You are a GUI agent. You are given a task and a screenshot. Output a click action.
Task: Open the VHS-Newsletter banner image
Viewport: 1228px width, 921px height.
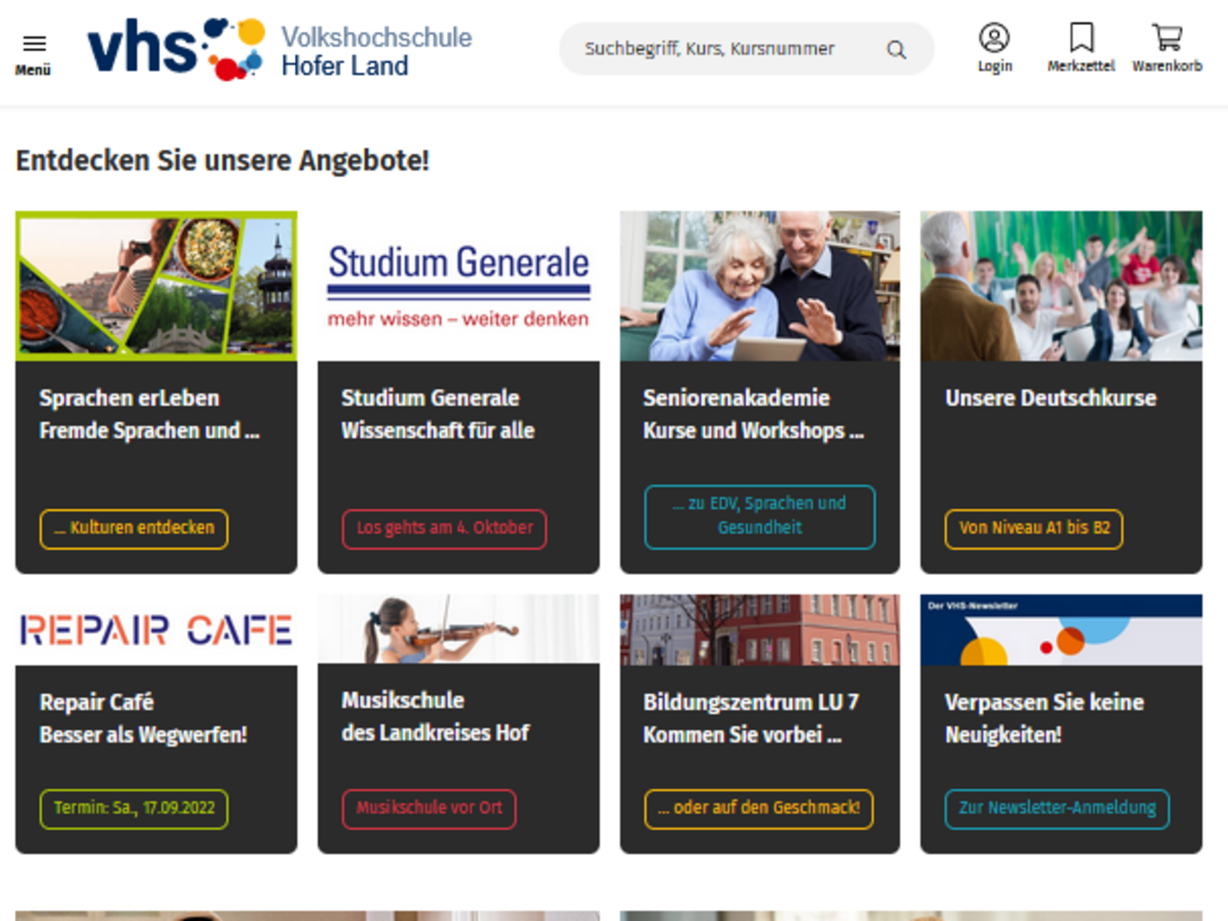1061,630
